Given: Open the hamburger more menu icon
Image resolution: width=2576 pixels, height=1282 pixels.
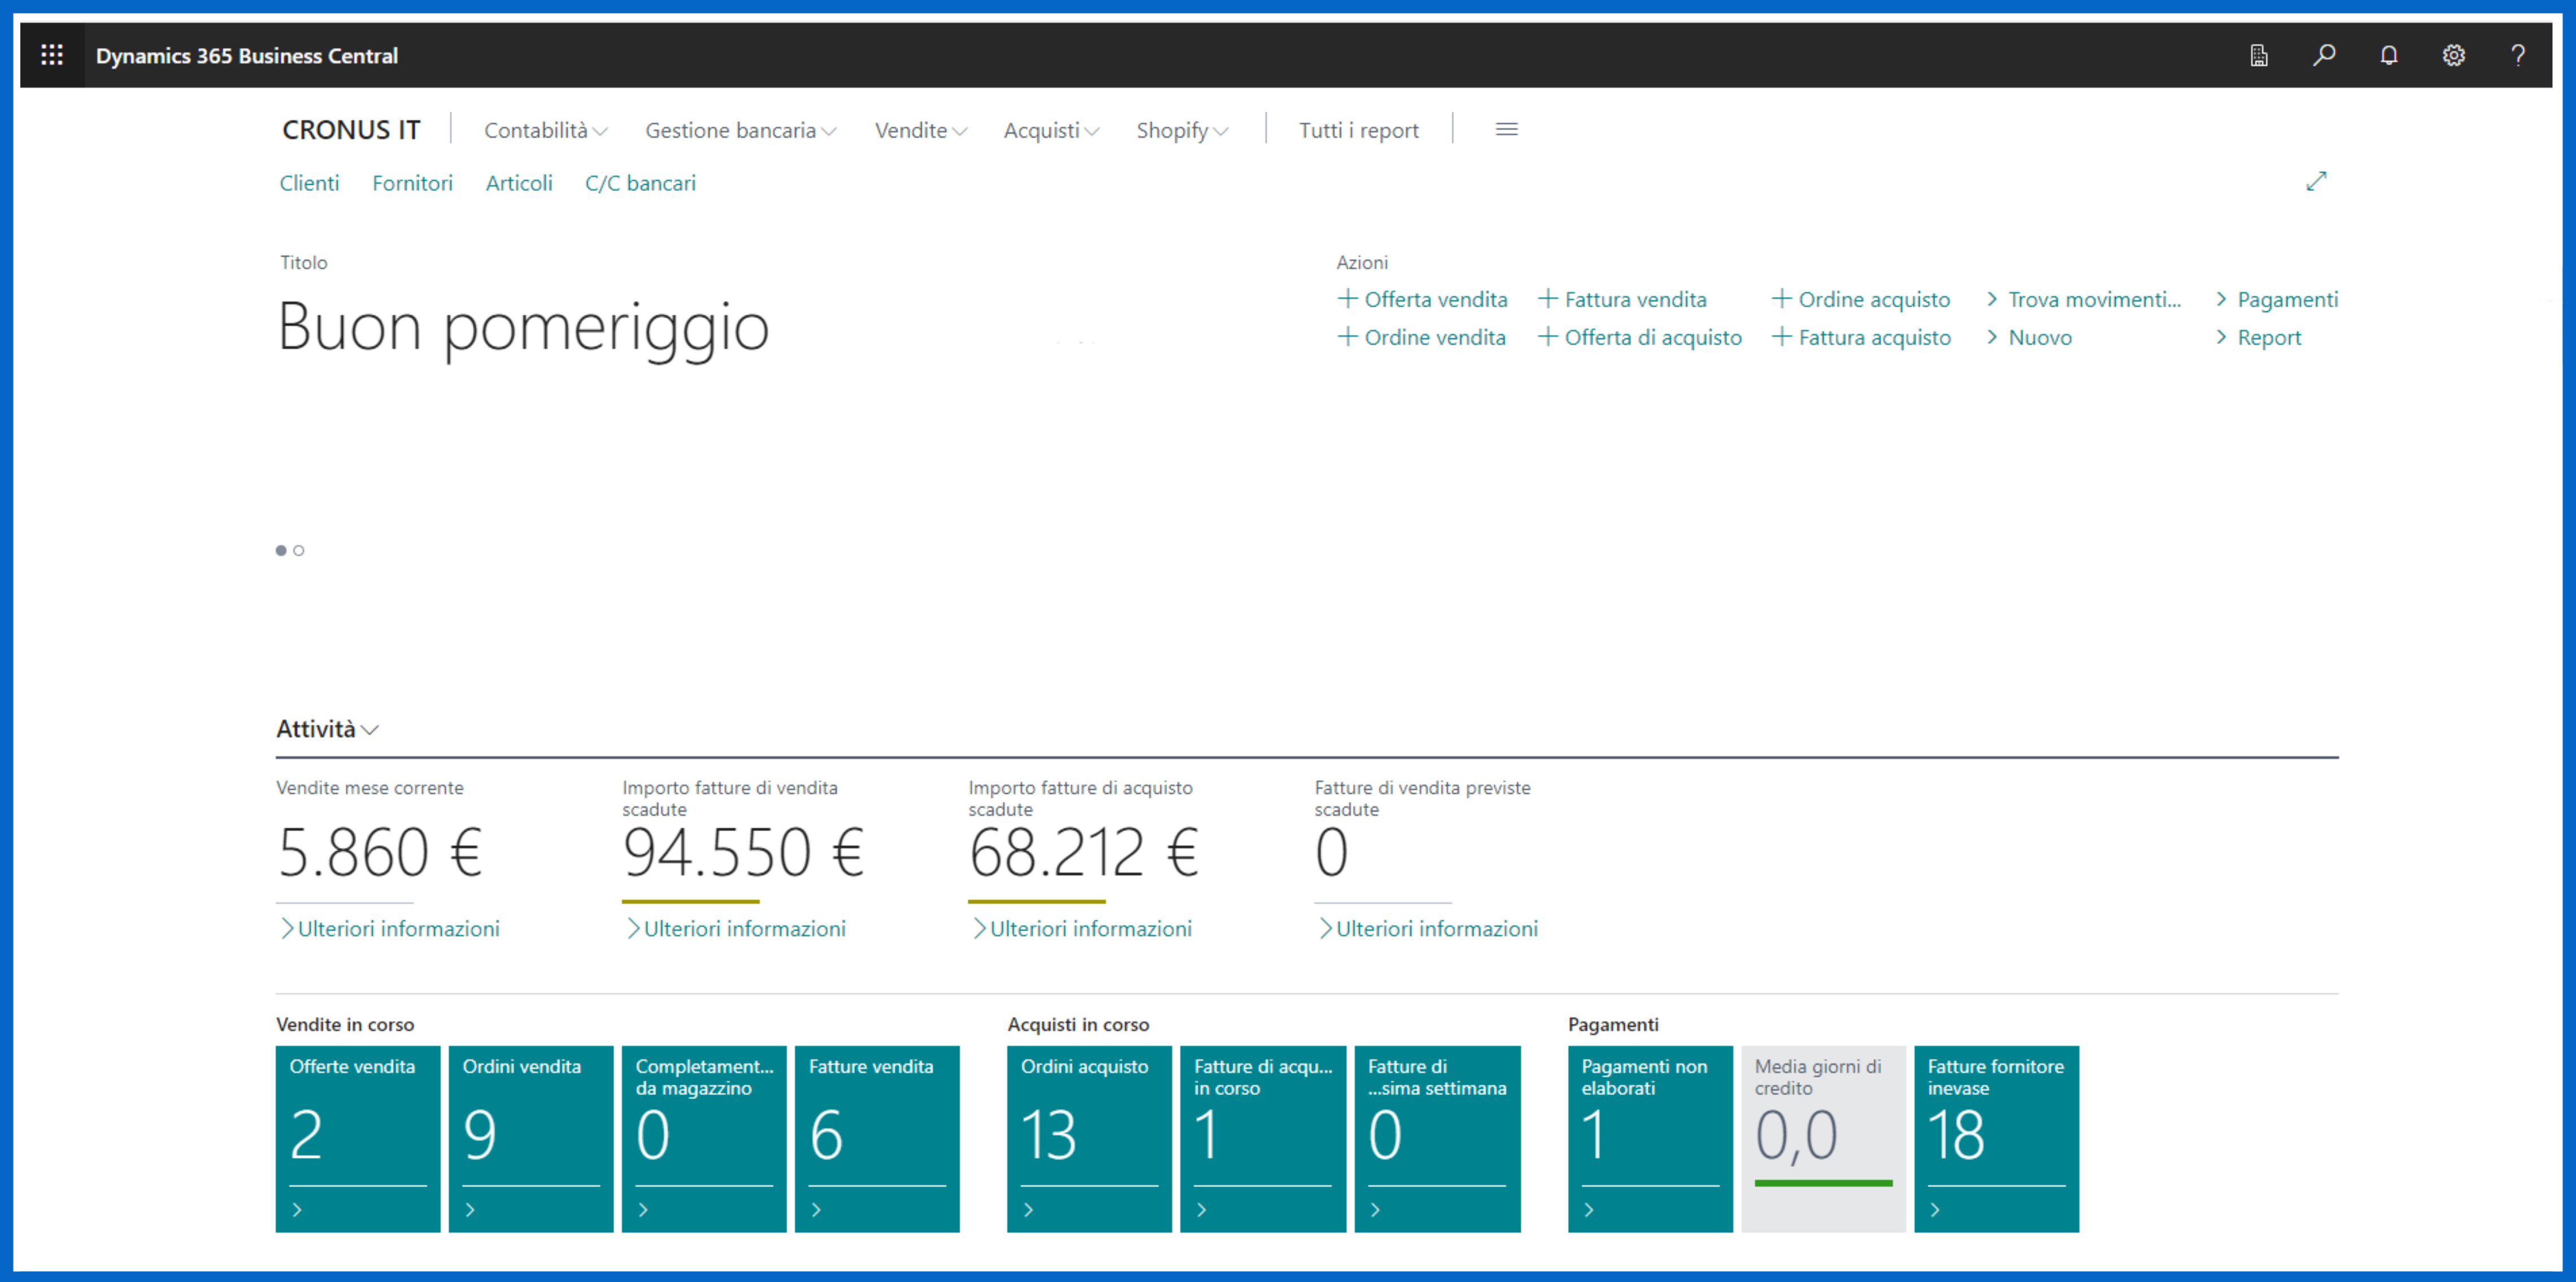Looking at the screenshot, I should click(1506, 130).
